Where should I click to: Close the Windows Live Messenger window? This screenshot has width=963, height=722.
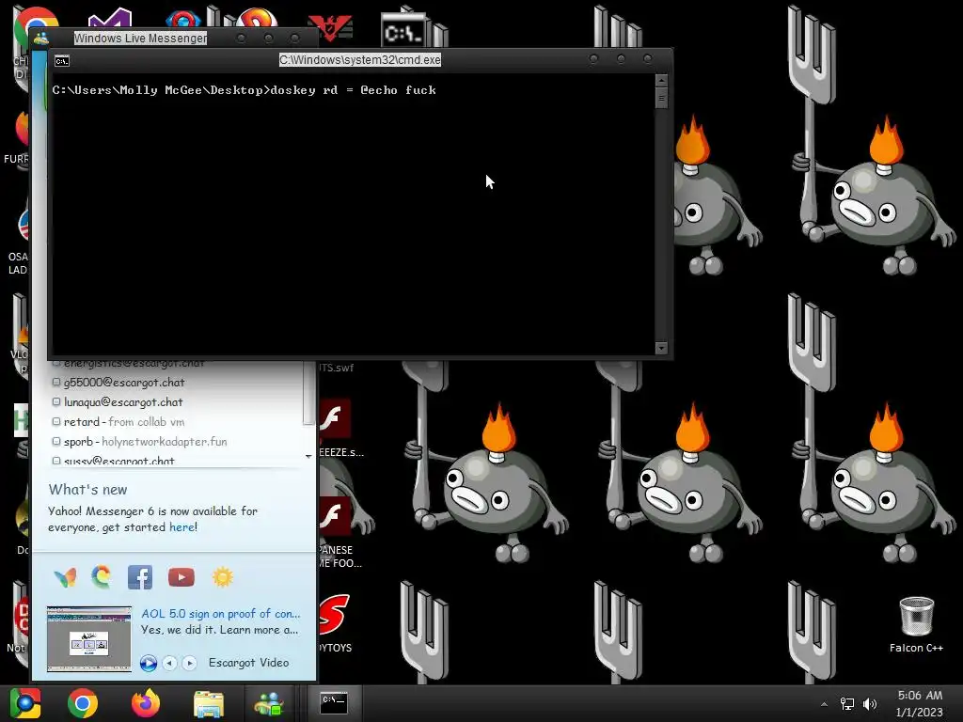pos(294,38)
